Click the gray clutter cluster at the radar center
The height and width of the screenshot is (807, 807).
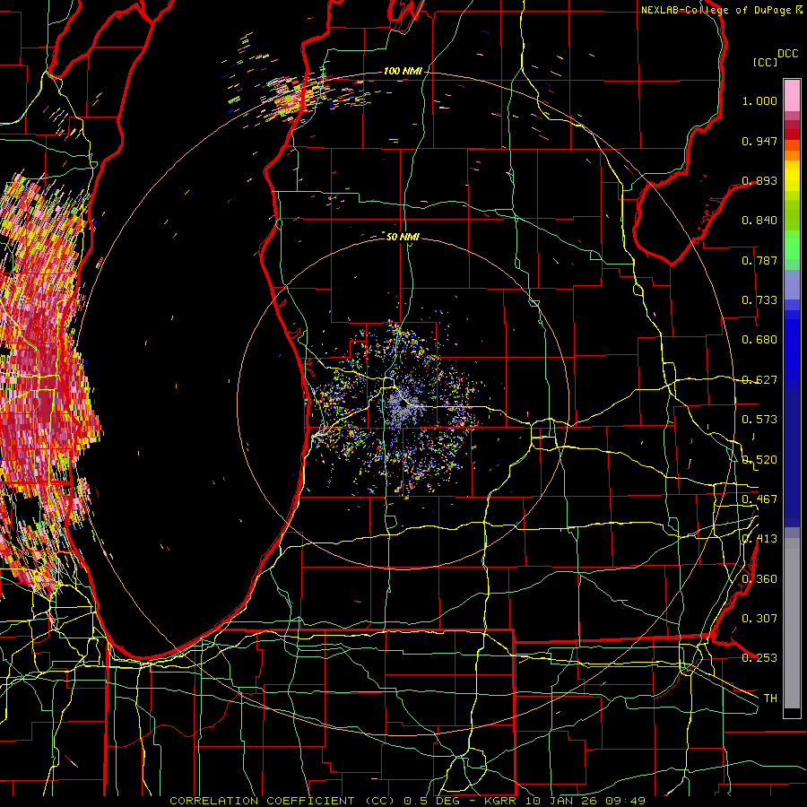click(403, 406)
